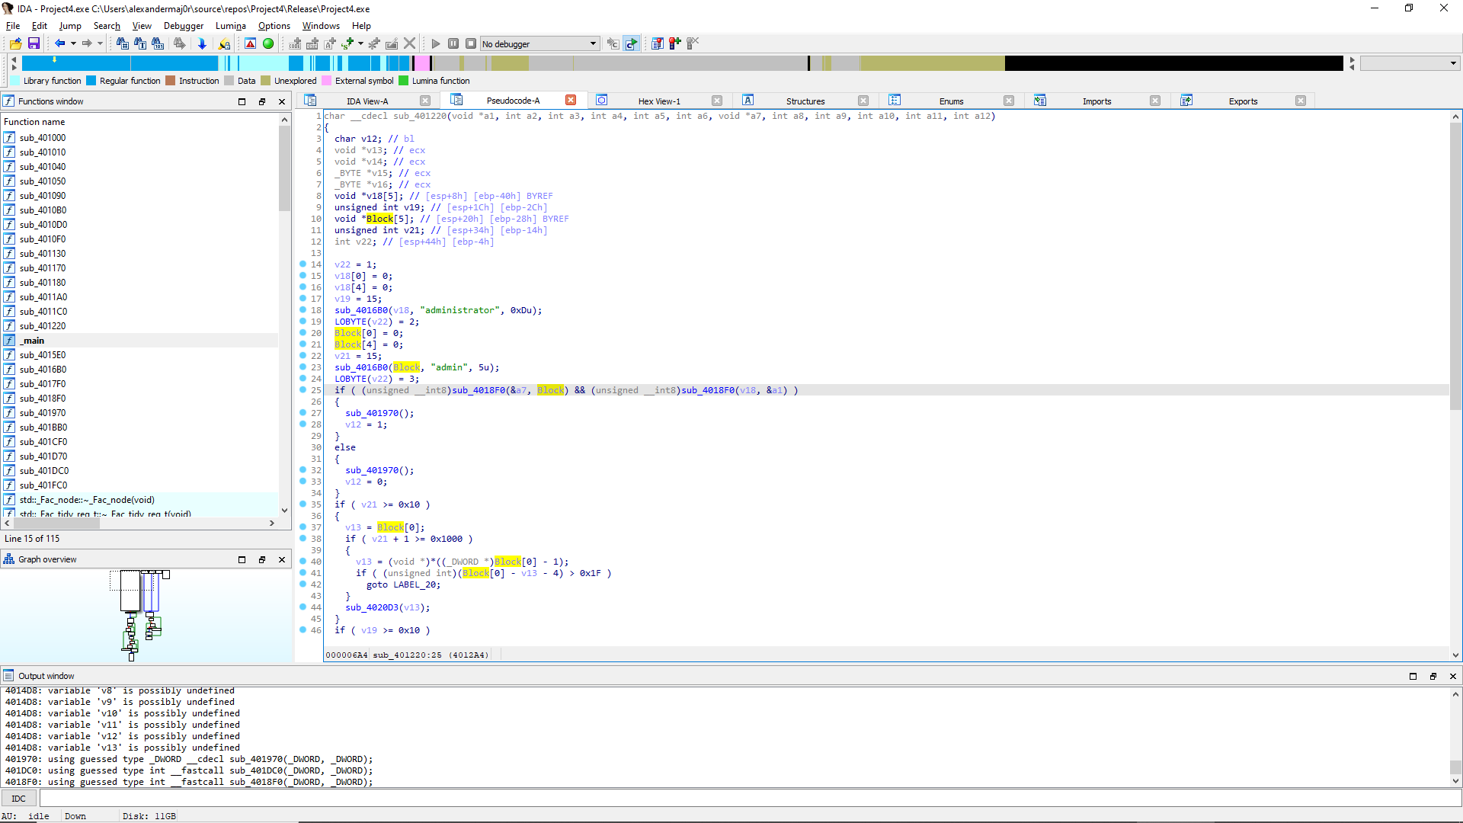Jump forward with the right arrow icon
This screenshot has height=823, width=1463.
(87, 43)
